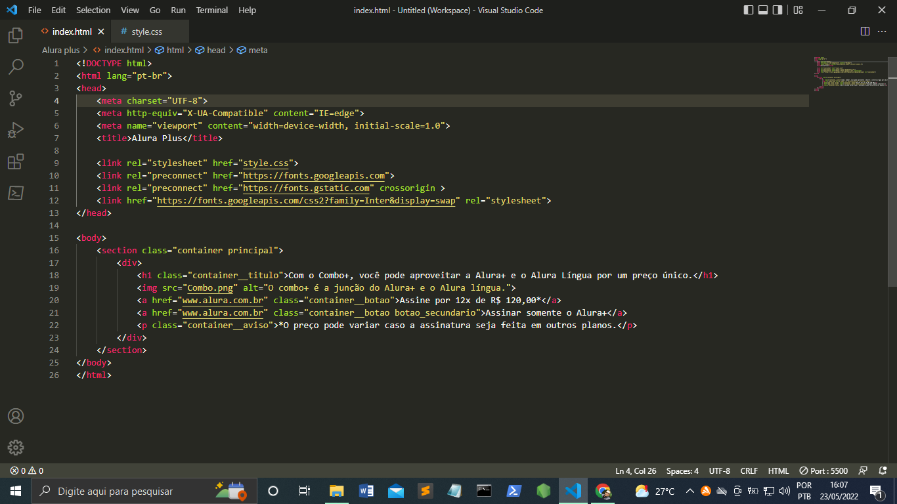Open Windows PowerShell from the taskbar
The width and height of the screenshot is (897, 504).
click(x=514, y=491)
